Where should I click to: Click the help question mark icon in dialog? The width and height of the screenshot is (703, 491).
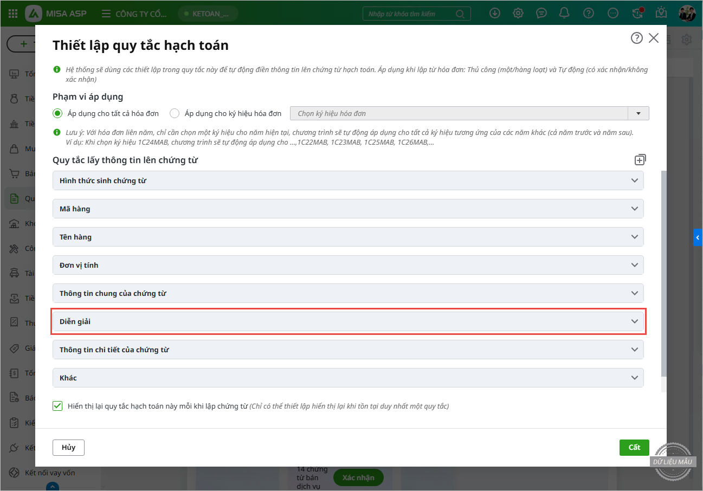pyautogui.click(x=637, y=38)
